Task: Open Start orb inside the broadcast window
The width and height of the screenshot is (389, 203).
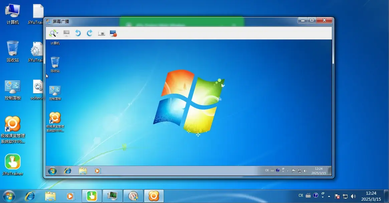Action: click(x=52, y=171)
